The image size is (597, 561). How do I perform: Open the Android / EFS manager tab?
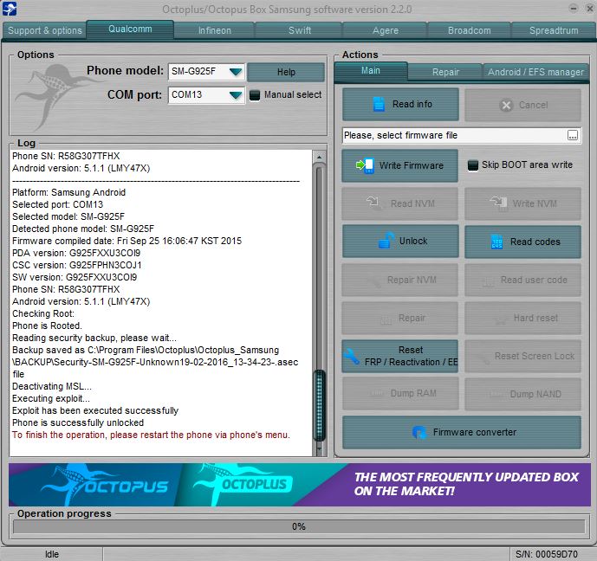535,72
